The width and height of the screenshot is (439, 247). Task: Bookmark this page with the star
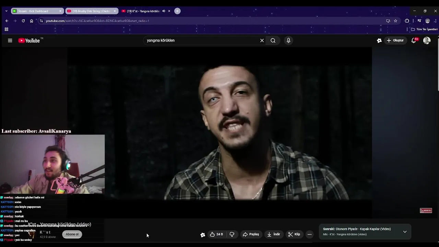395,21
